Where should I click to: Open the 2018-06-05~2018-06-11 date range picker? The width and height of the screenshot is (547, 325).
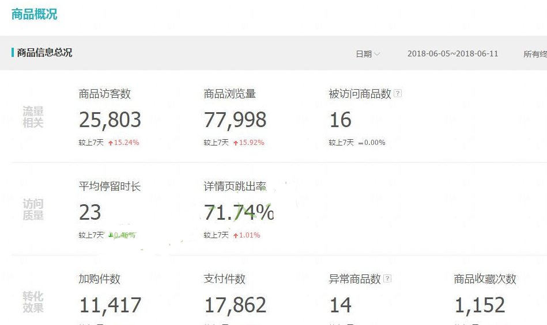click(x=452, y=53)
